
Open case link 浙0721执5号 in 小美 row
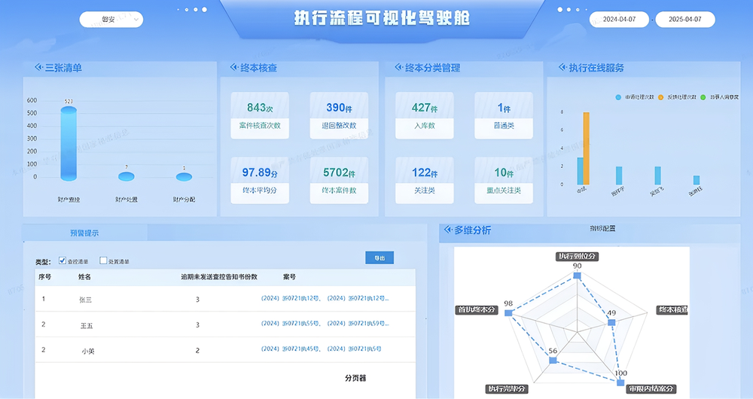click(354, 349)
